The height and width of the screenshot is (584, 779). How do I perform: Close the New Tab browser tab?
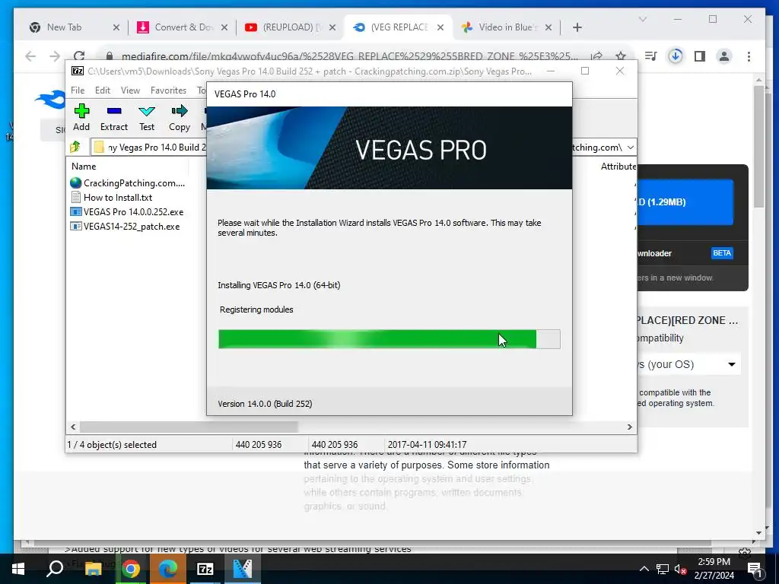[x=116, y=27]
